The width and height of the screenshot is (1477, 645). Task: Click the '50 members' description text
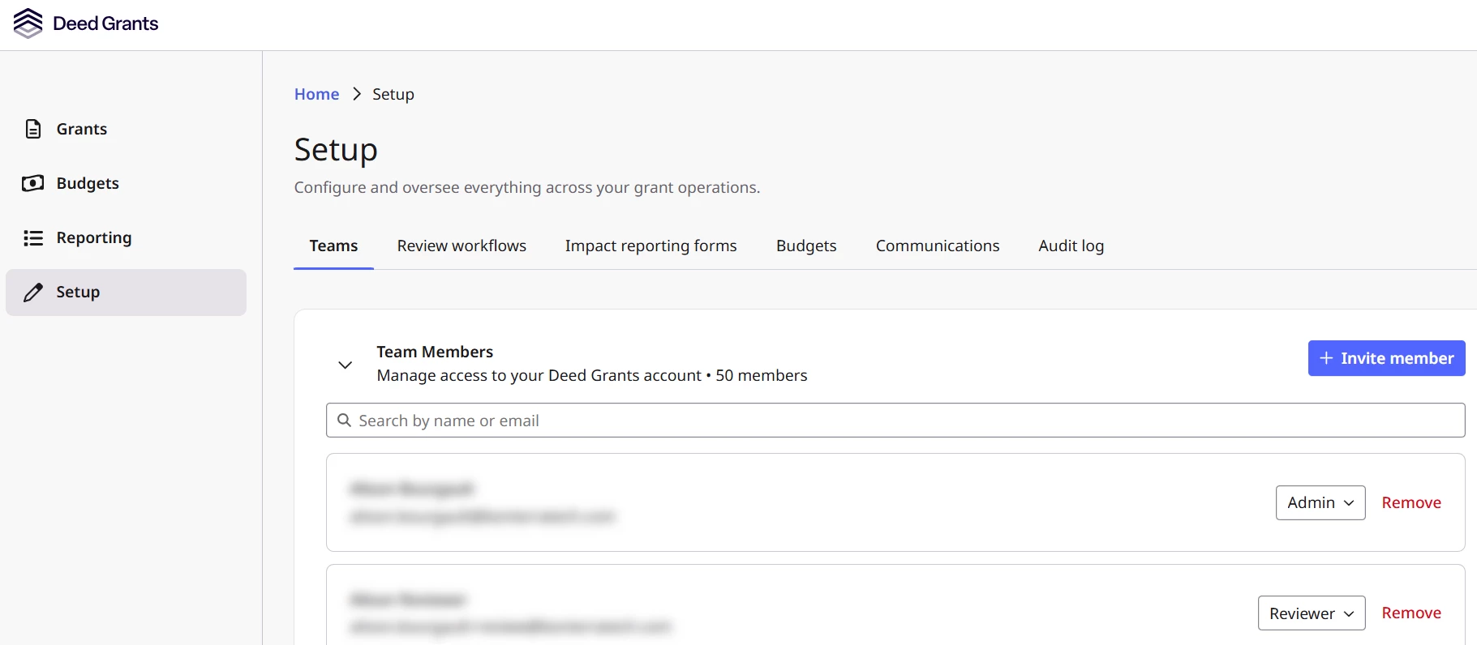click(x=761, y=375)
